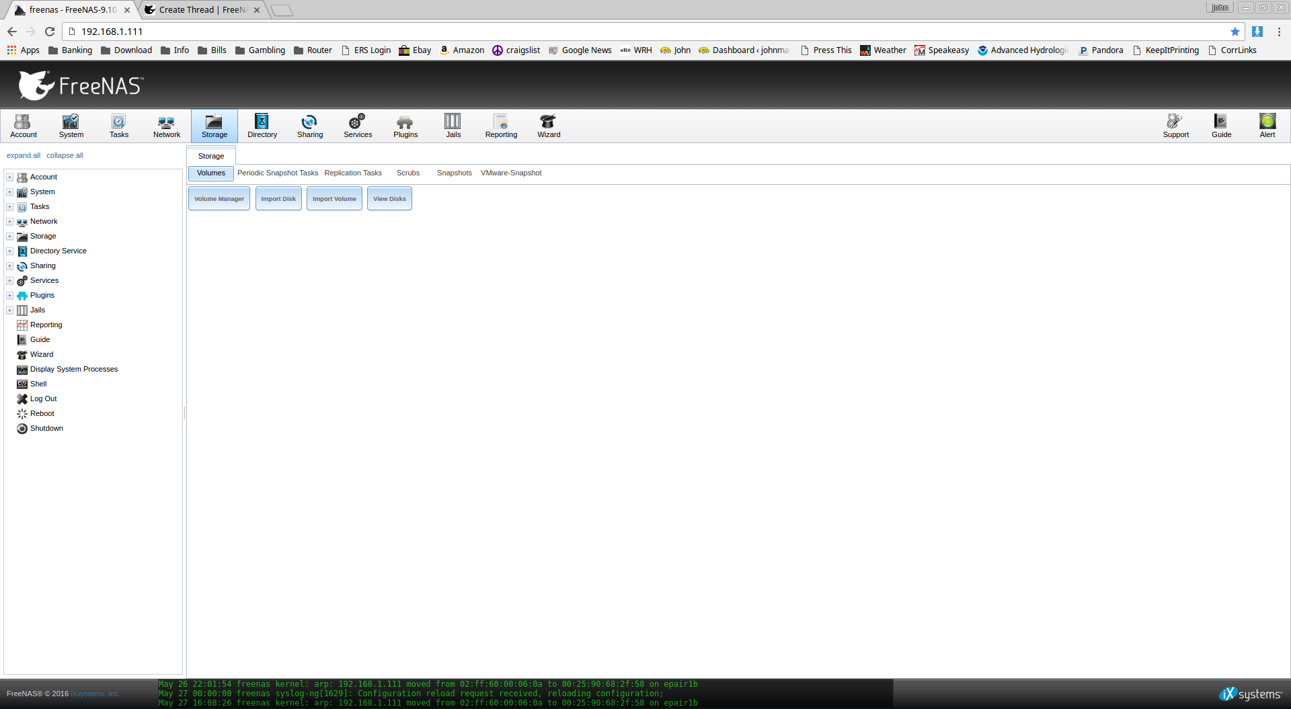Reload the page in Chrome
The height and width of the screenshot is (709, 1291).
[x=50, y=32]
